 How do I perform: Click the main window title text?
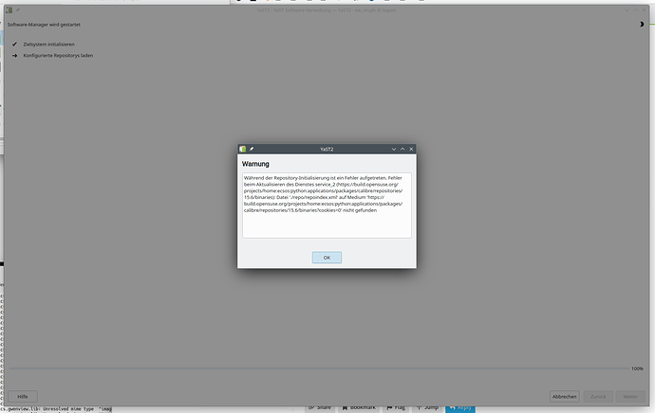click(327, 10)
